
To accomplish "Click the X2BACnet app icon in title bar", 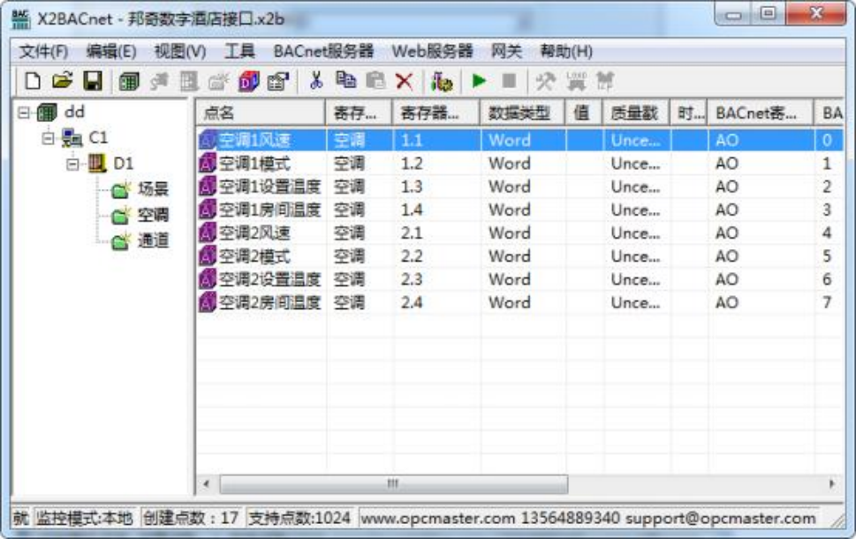I will pos(20,19).
